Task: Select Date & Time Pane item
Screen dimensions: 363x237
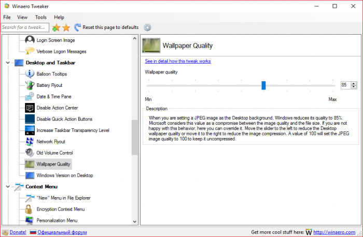Action: (54, 97)
